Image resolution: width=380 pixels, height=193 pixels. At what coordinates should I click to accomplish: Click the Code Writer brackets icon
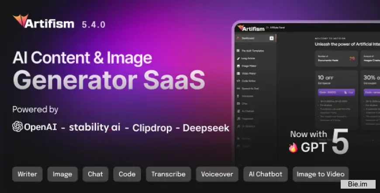[238, 81]
